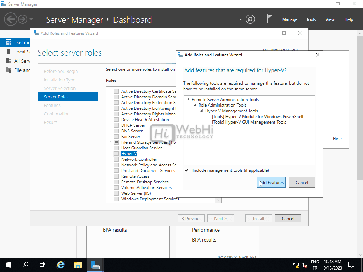Click the taskbar search magnifier icon
This screenshot has width=363, height=272.
tap(26, 265)
